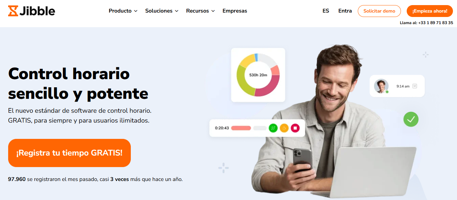
Task: Click the small M badge icon next to 9:14 am
Action: tap(415, 86)
